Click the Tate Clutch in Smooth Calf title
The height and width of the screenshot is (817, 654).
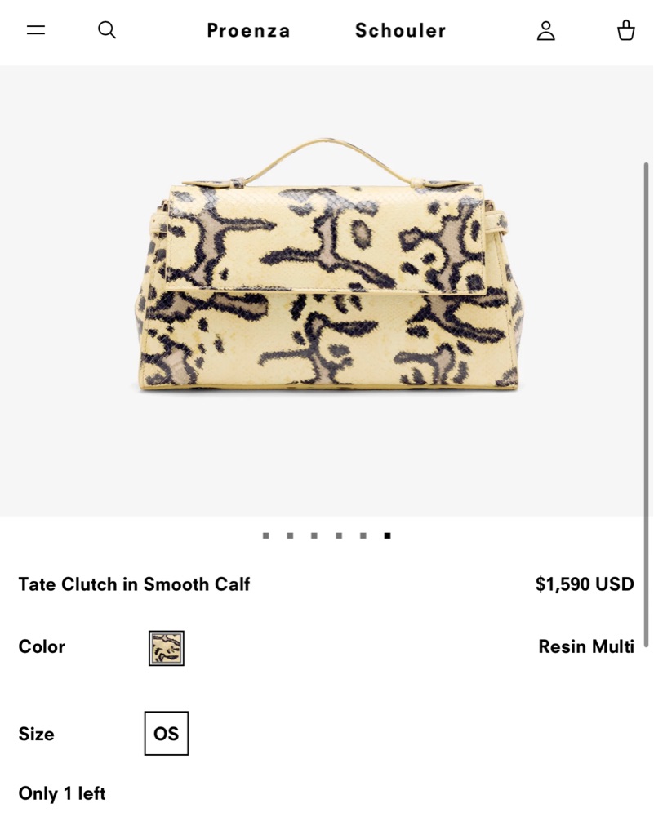tap(134, 584)
